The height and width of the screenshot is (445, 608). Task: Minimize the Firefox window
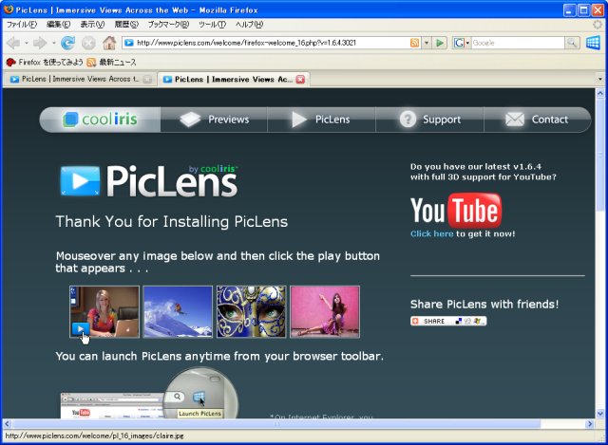(x=570, y=10)
